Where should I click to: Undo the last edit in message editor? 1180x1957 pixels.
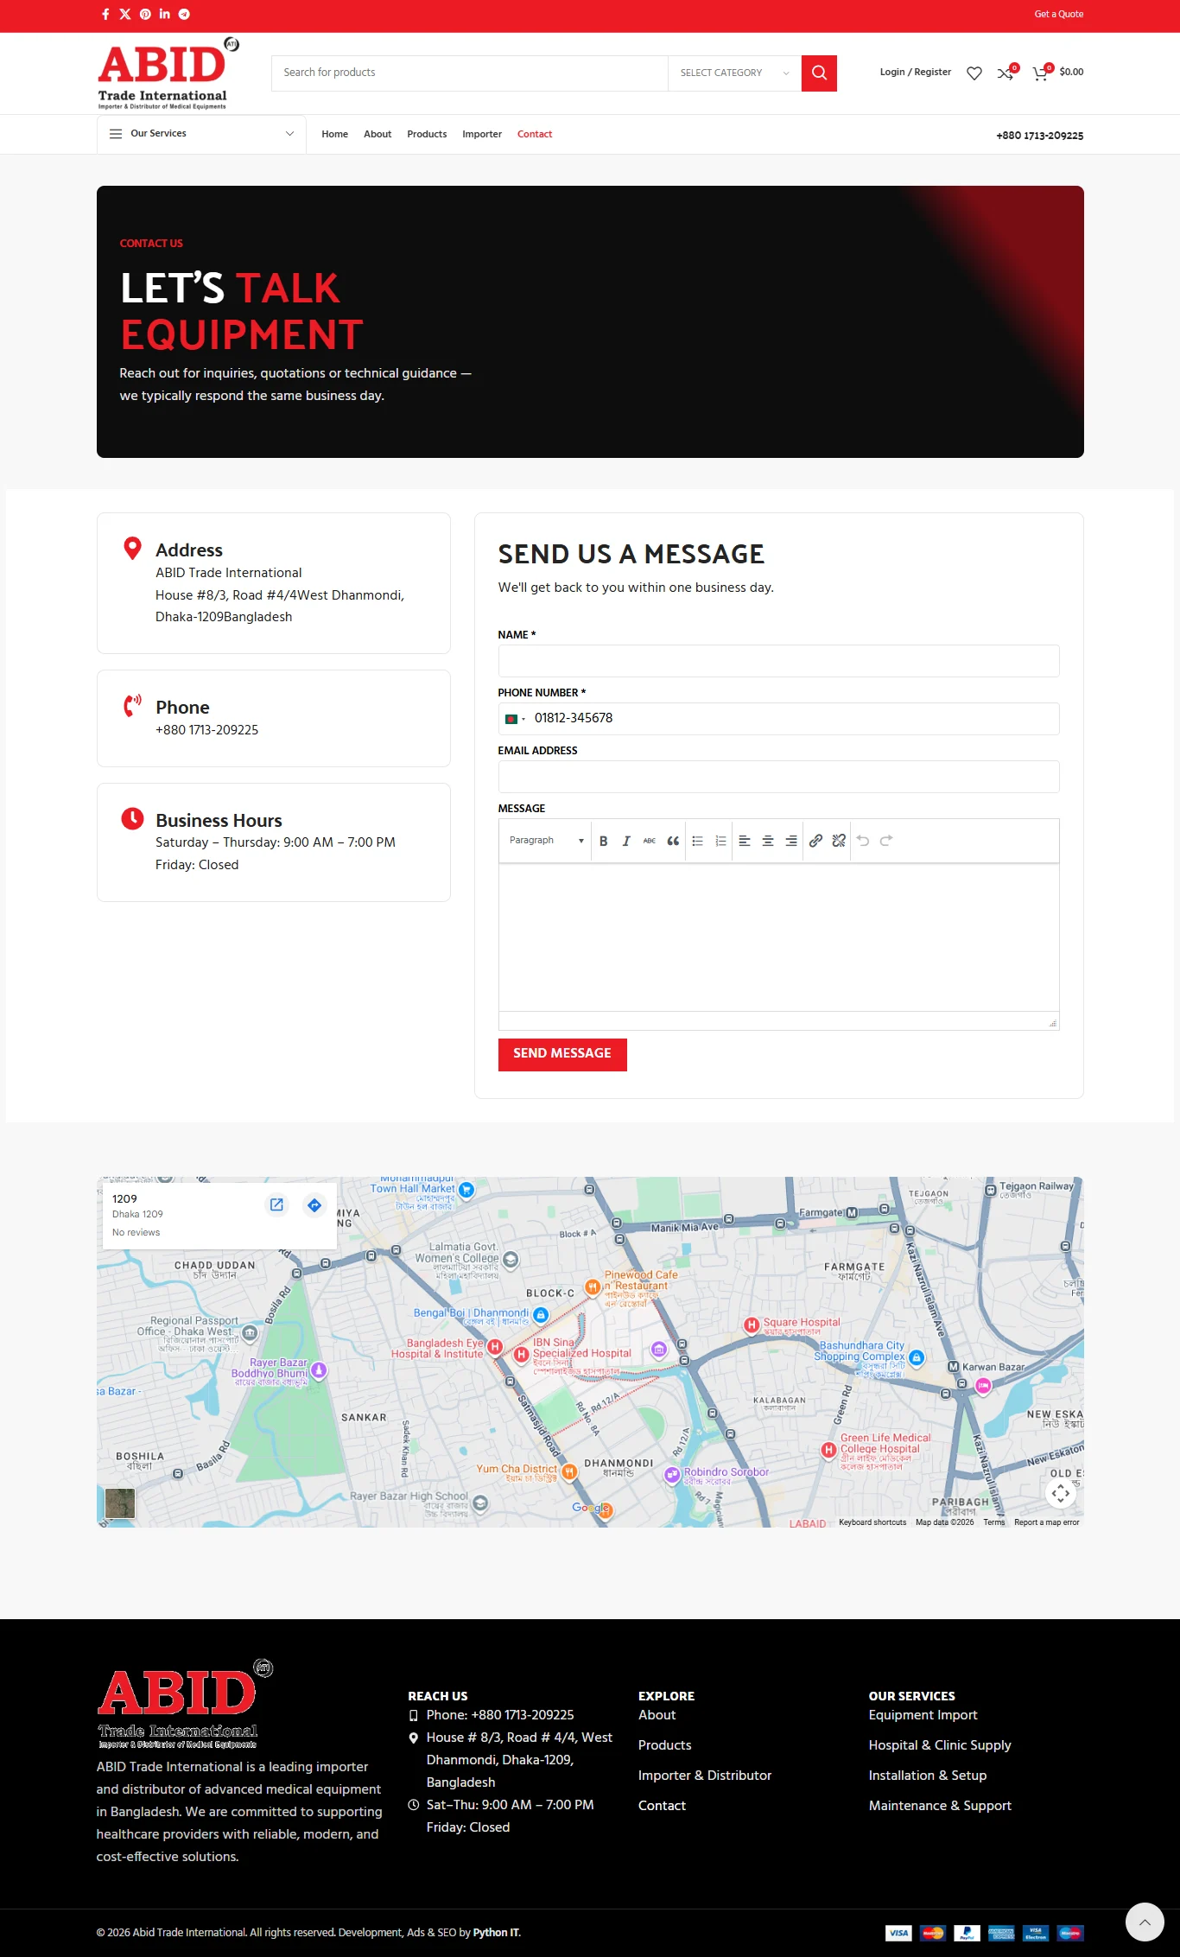coord(863,841)
